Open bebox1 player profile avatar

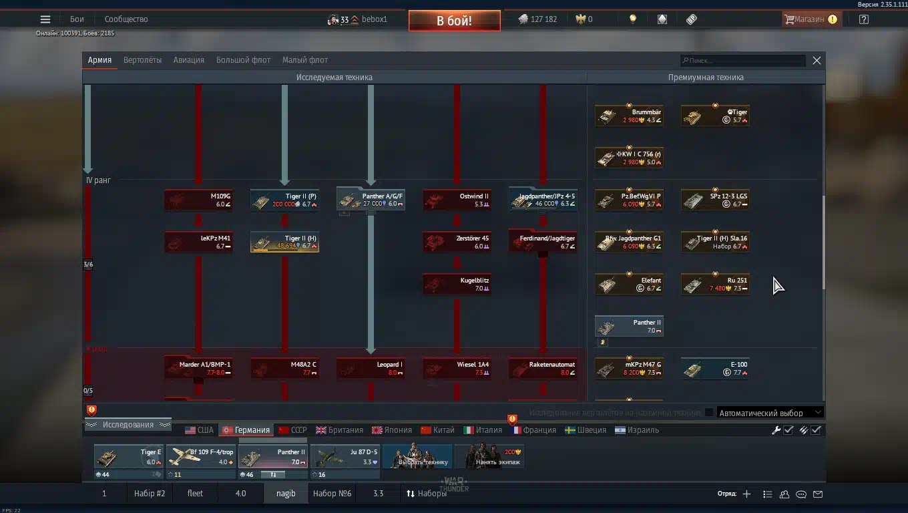(x=333, y=19)
